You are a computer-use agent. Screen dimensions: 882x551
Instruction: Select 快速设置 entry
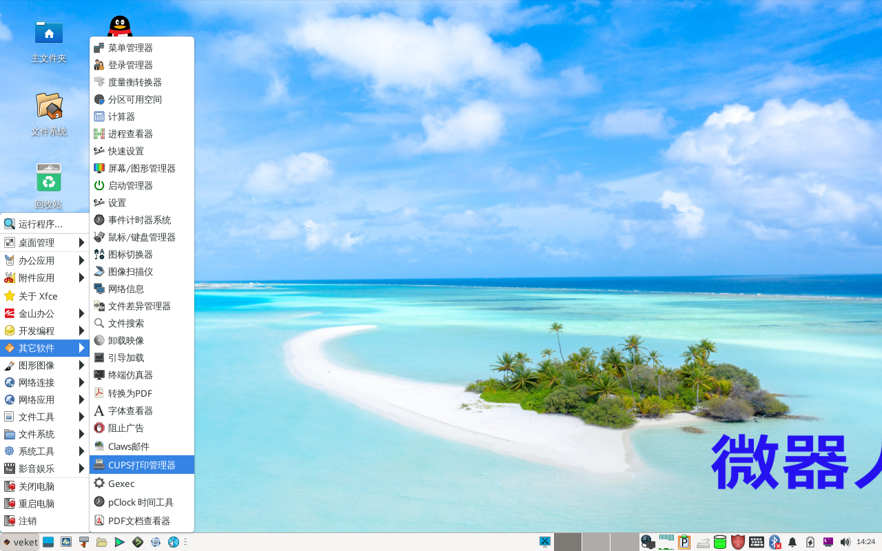pos(142,151)
